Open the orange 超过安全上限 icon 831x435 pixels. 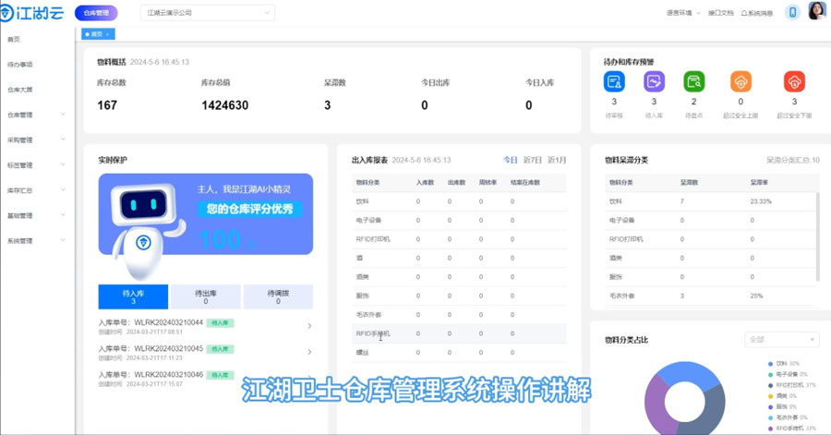point(740,81)
